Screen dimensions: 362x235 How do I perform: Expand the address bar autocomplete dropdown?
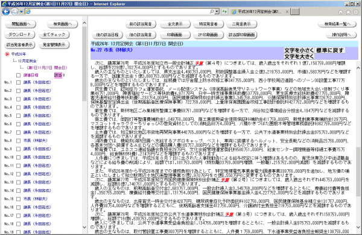point(217,11)
